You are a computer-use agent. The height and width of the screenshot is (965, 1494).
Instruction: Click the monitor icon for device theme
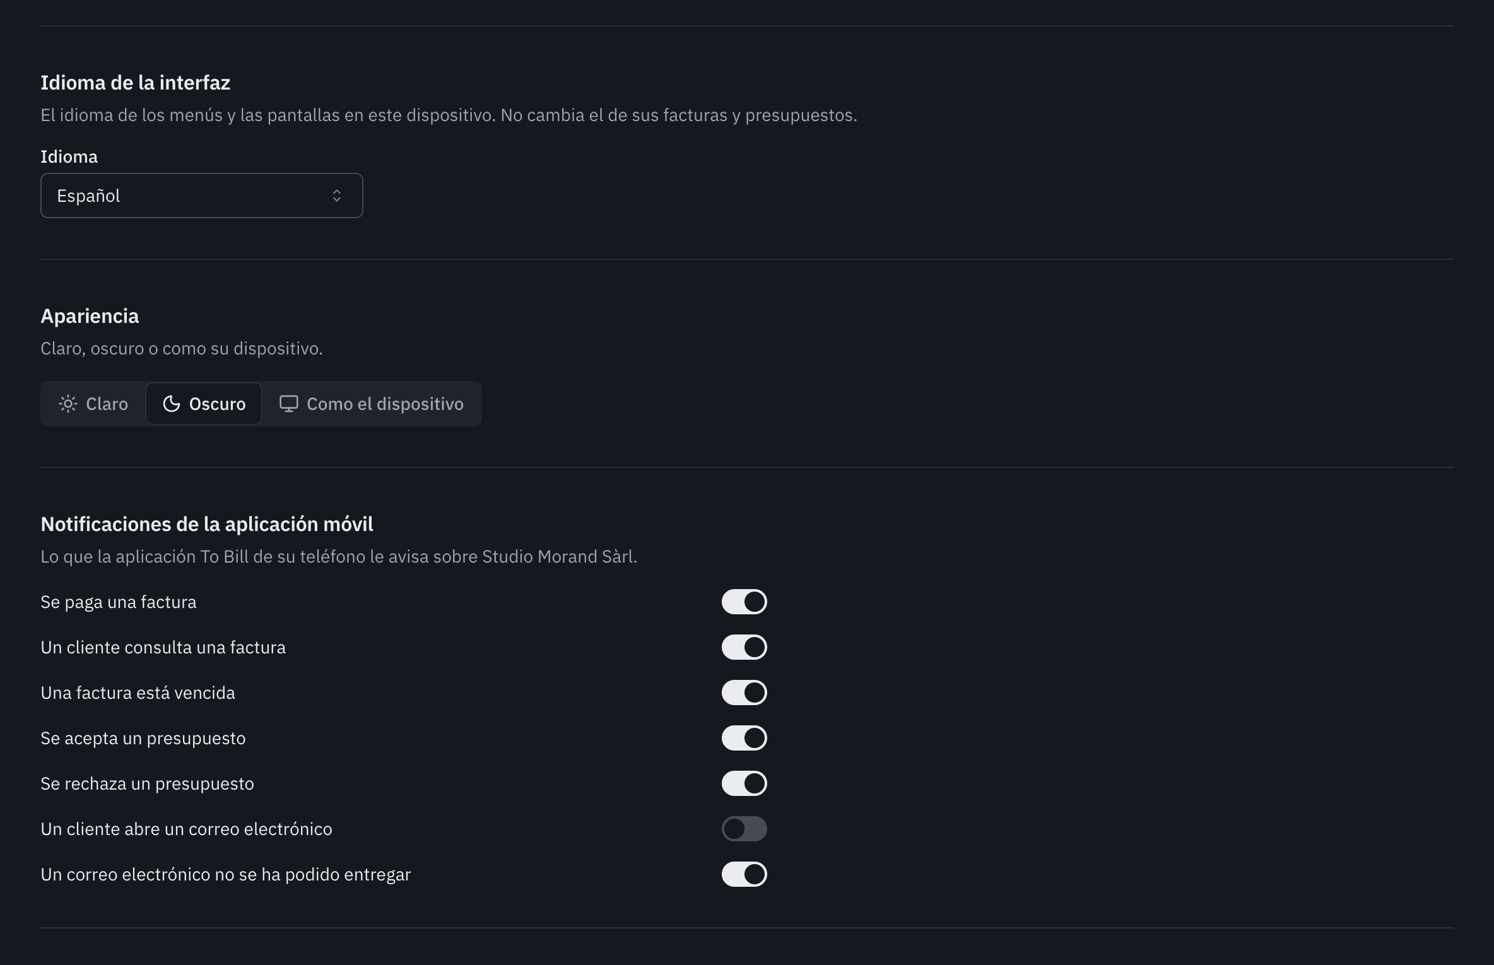pos(289,404)
